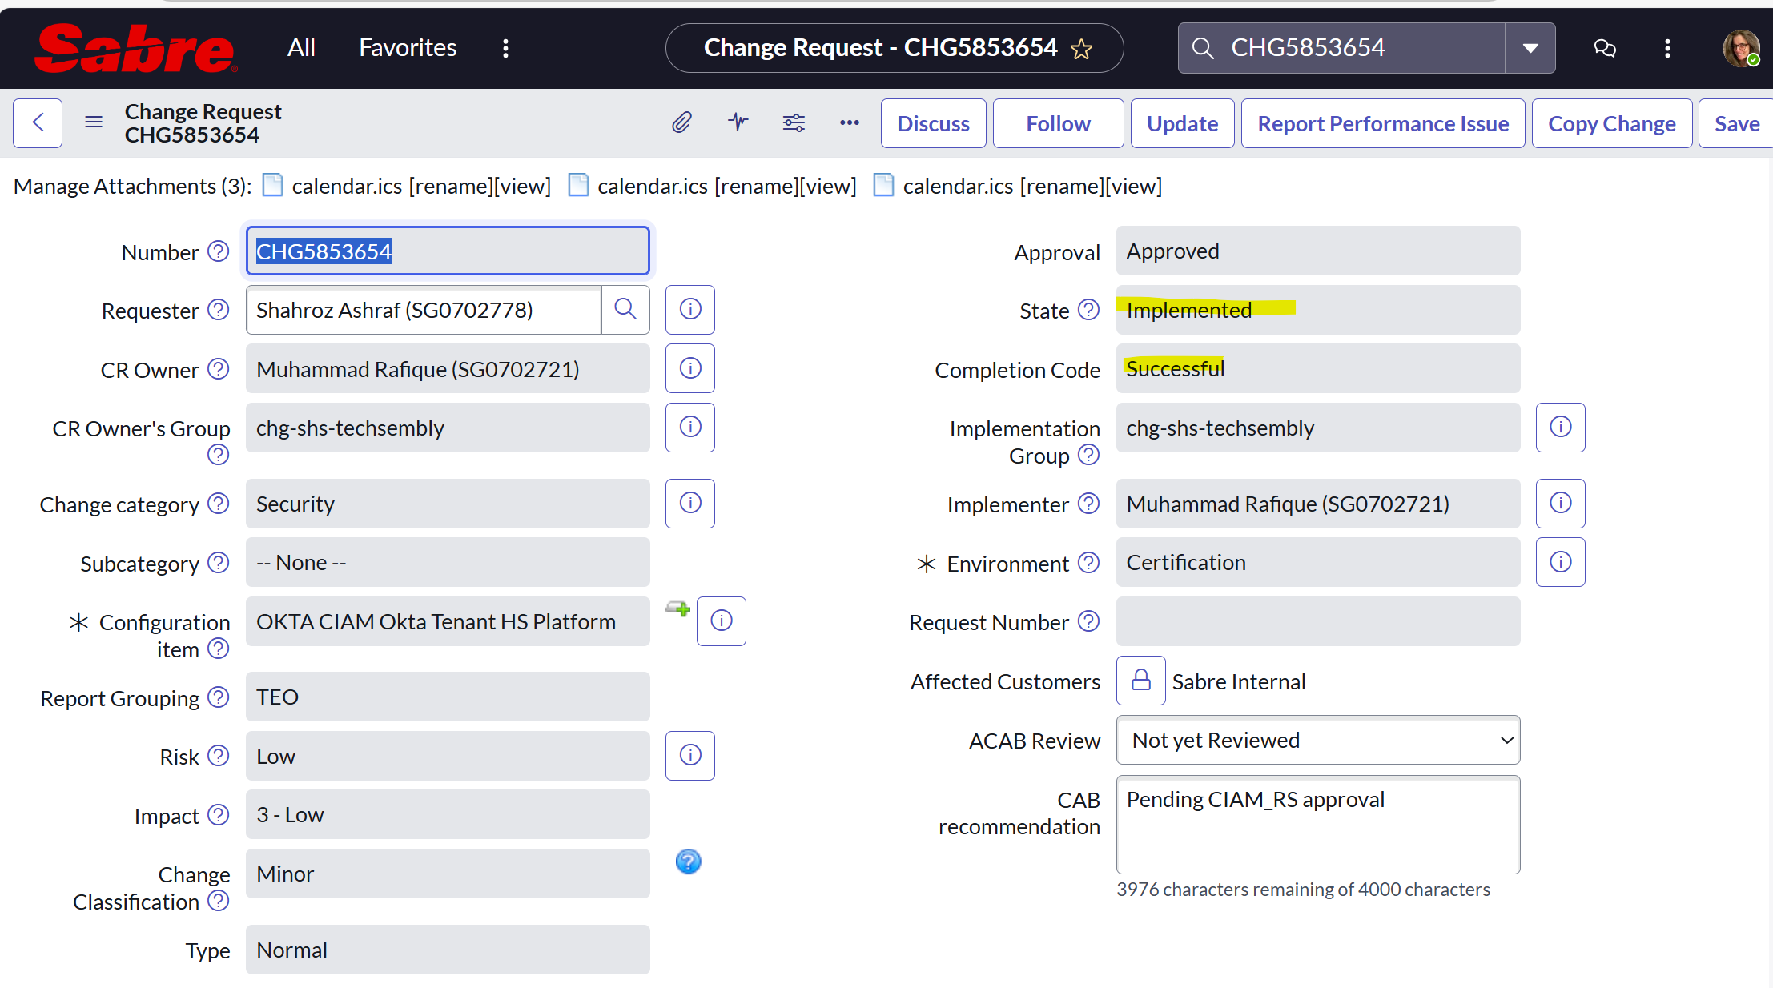Click the Save button
The height and width of the screenshot is (988, 1773).
coord(1736,123)
